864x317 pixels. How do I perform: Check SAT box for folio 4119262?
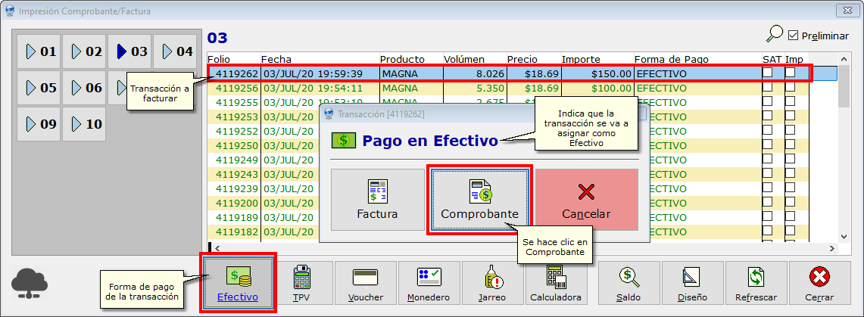point(768,73)
